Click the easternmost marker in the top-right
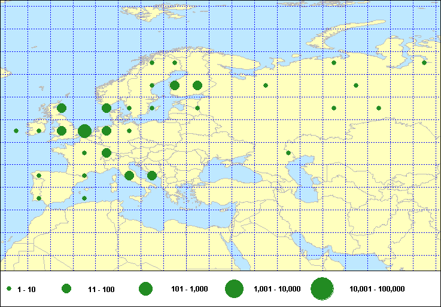This screenshot has width=441, height=307. pos(424,63)
